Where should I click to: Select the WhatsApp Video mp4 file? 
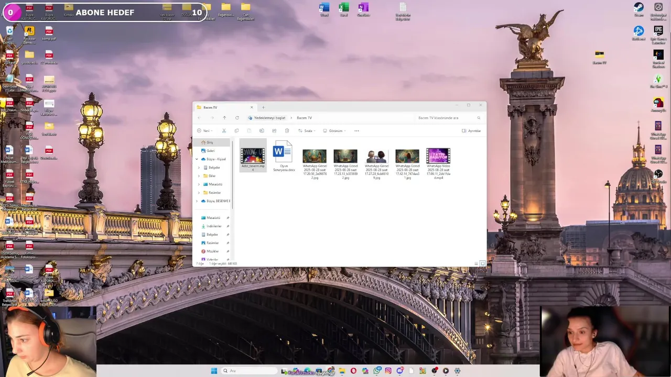[438, 163]
